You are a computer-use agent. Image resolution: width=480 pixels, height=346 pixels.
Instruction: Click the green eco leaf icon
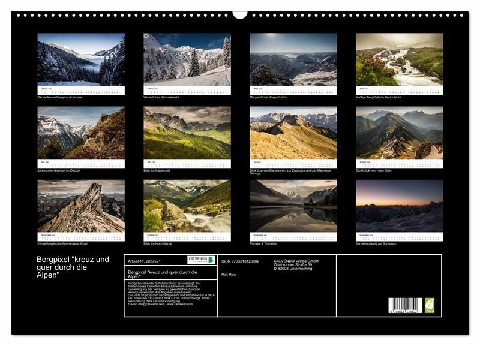click(429, 305)
